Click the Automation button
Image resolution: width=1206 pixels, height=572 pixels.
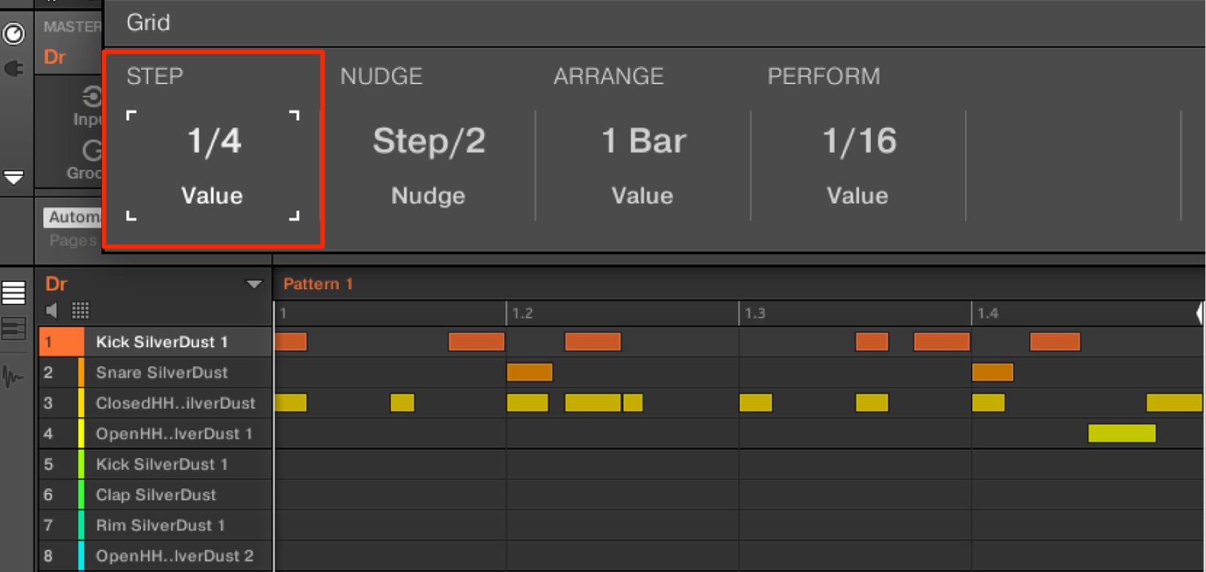coord(73,218)
